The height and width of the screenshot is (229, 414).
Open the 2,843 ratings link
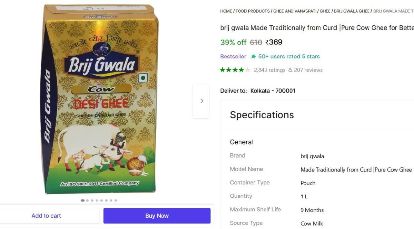269,70
